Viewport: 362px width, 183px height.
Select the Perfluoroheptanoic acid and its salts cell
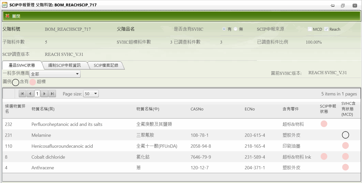pyautogui.click(x=67, y=124)
